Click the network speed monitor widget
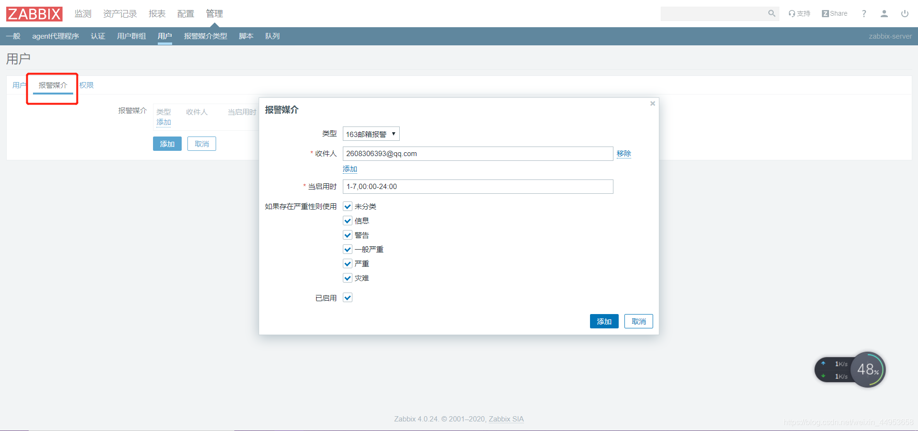918x431 pixels. pos(850,370)
